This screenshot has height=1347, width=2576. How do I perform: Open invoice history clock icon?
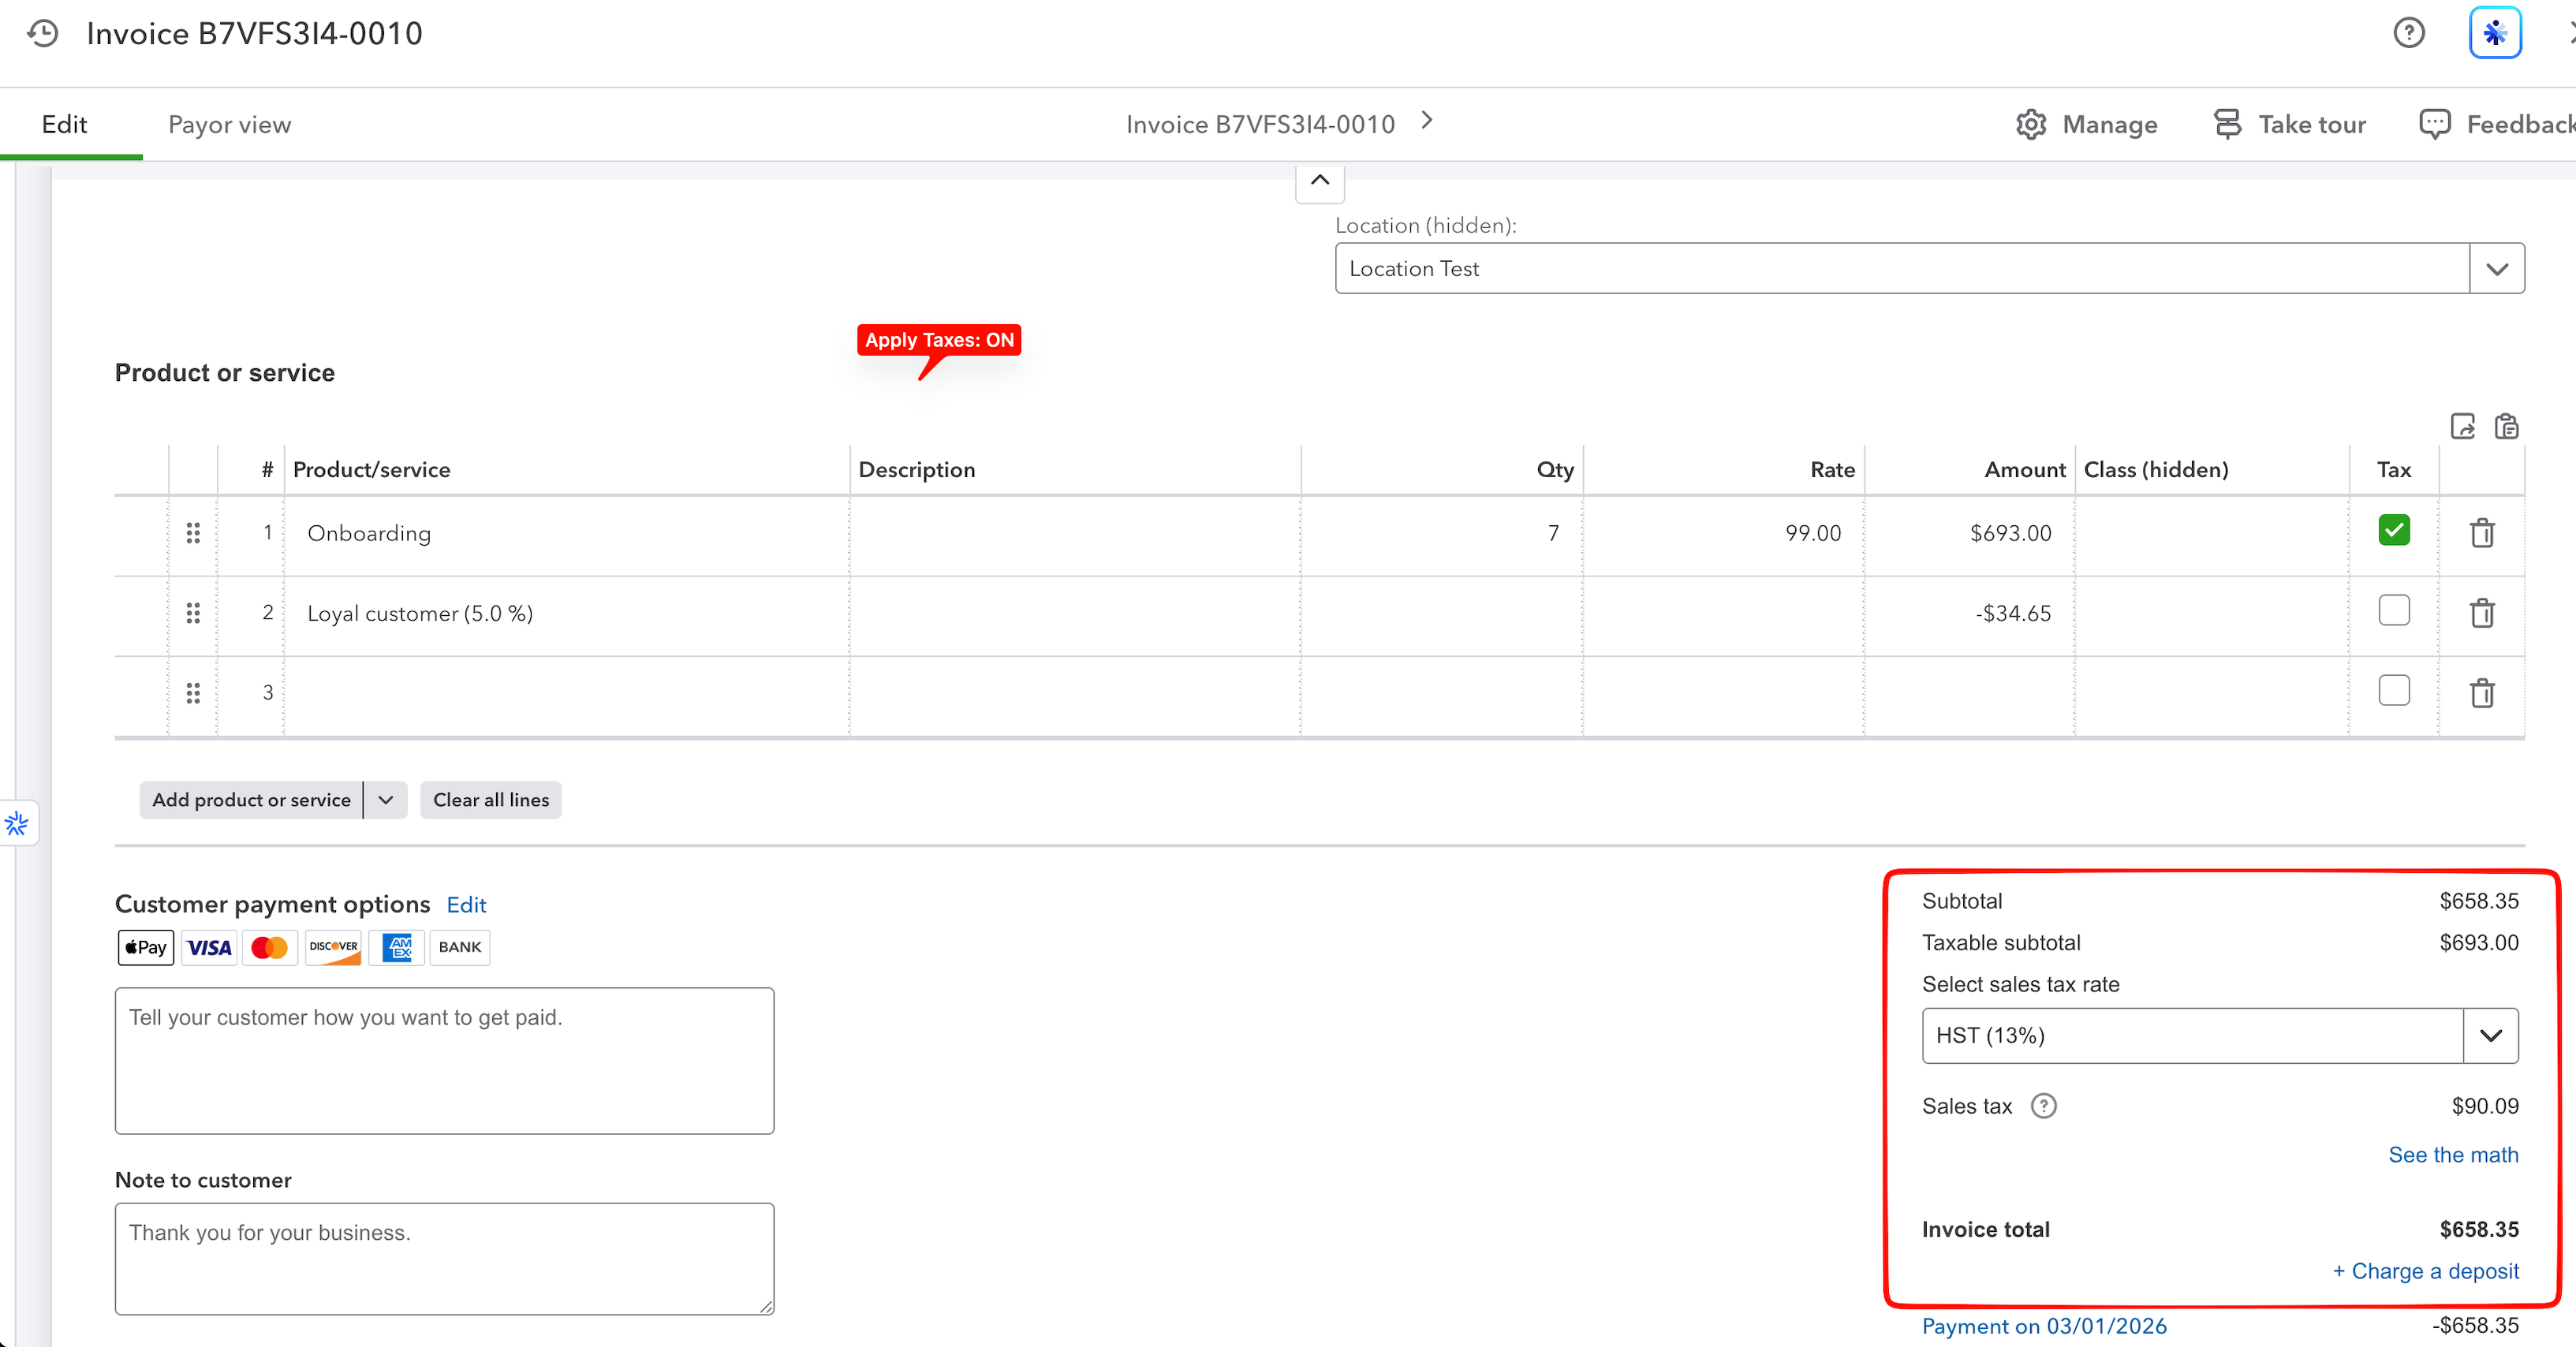pyautogui.click(x=43, y=33)
